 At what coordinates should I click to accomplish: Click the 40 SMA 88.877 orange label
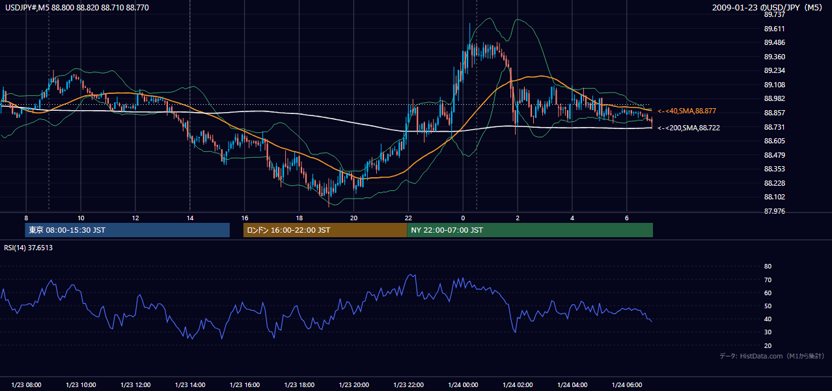(687, 111)
